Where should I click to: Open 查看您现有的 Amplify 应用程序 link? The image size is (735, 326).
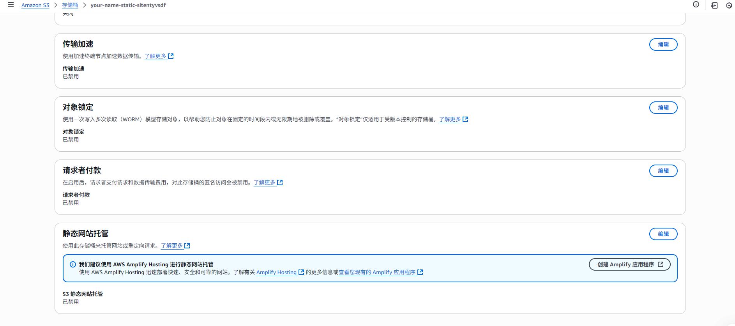(x=377, y=272)
